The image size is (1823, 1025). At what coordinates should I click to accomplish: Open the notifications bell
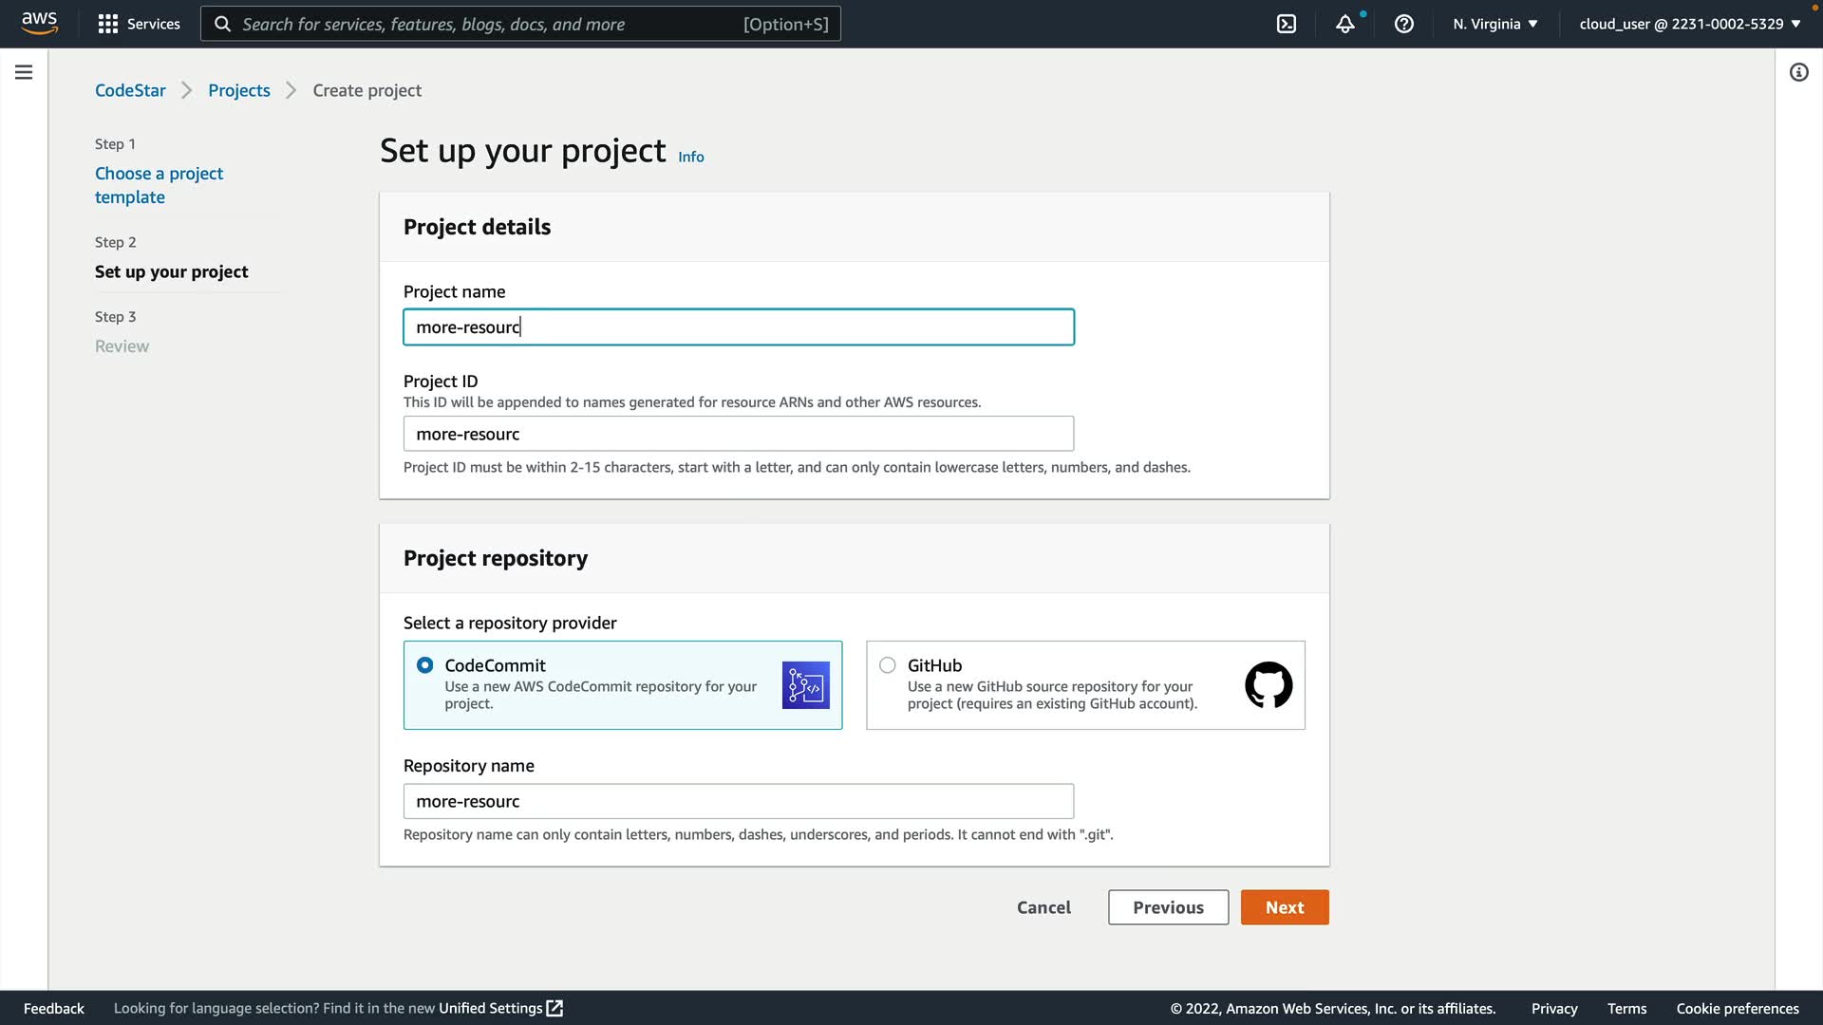(1344, 24)
